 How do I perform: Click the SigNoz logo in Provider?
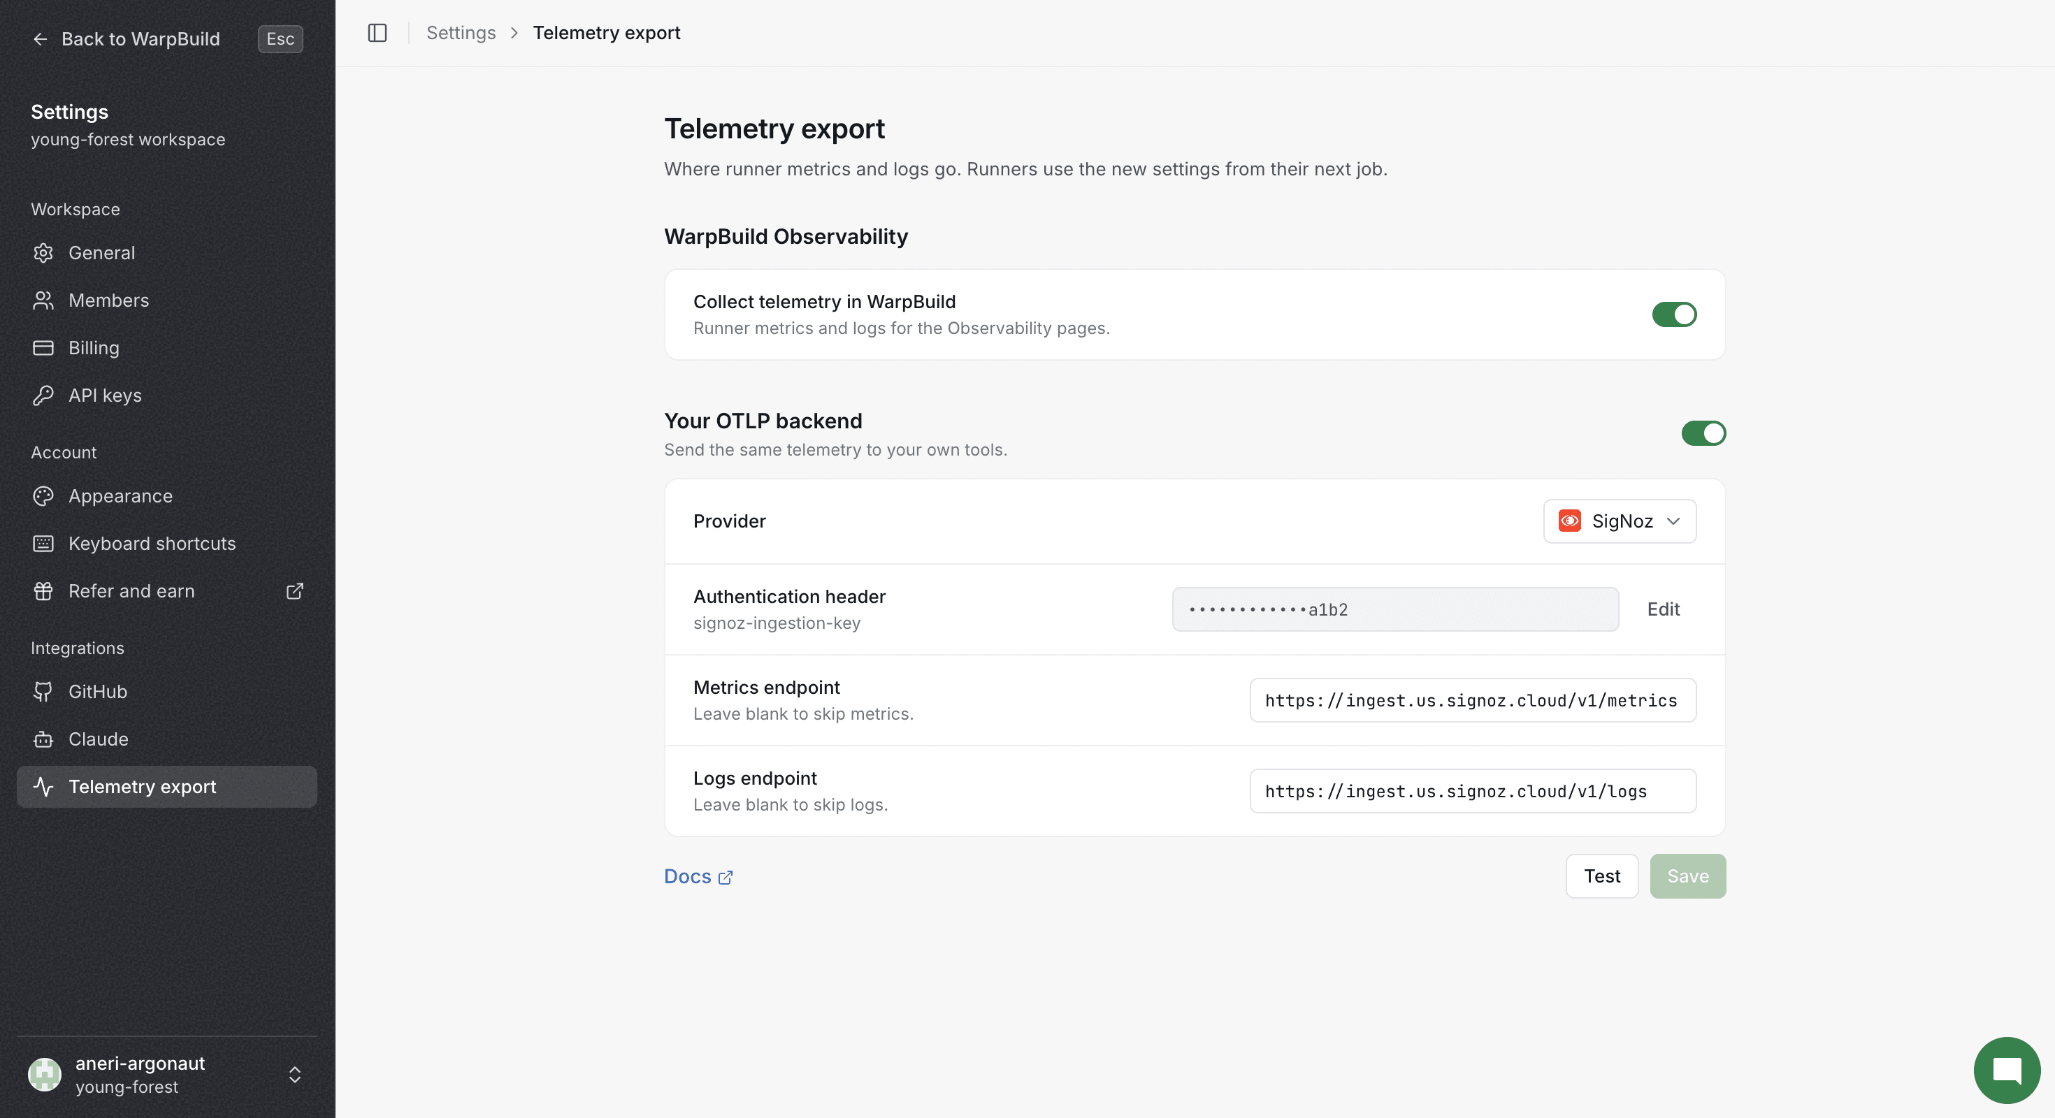click(x=1570, y=521)
